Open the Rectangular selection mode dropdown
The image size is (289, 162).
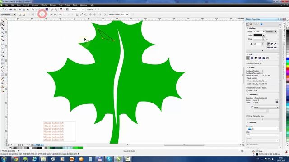[x=14, y=14]
